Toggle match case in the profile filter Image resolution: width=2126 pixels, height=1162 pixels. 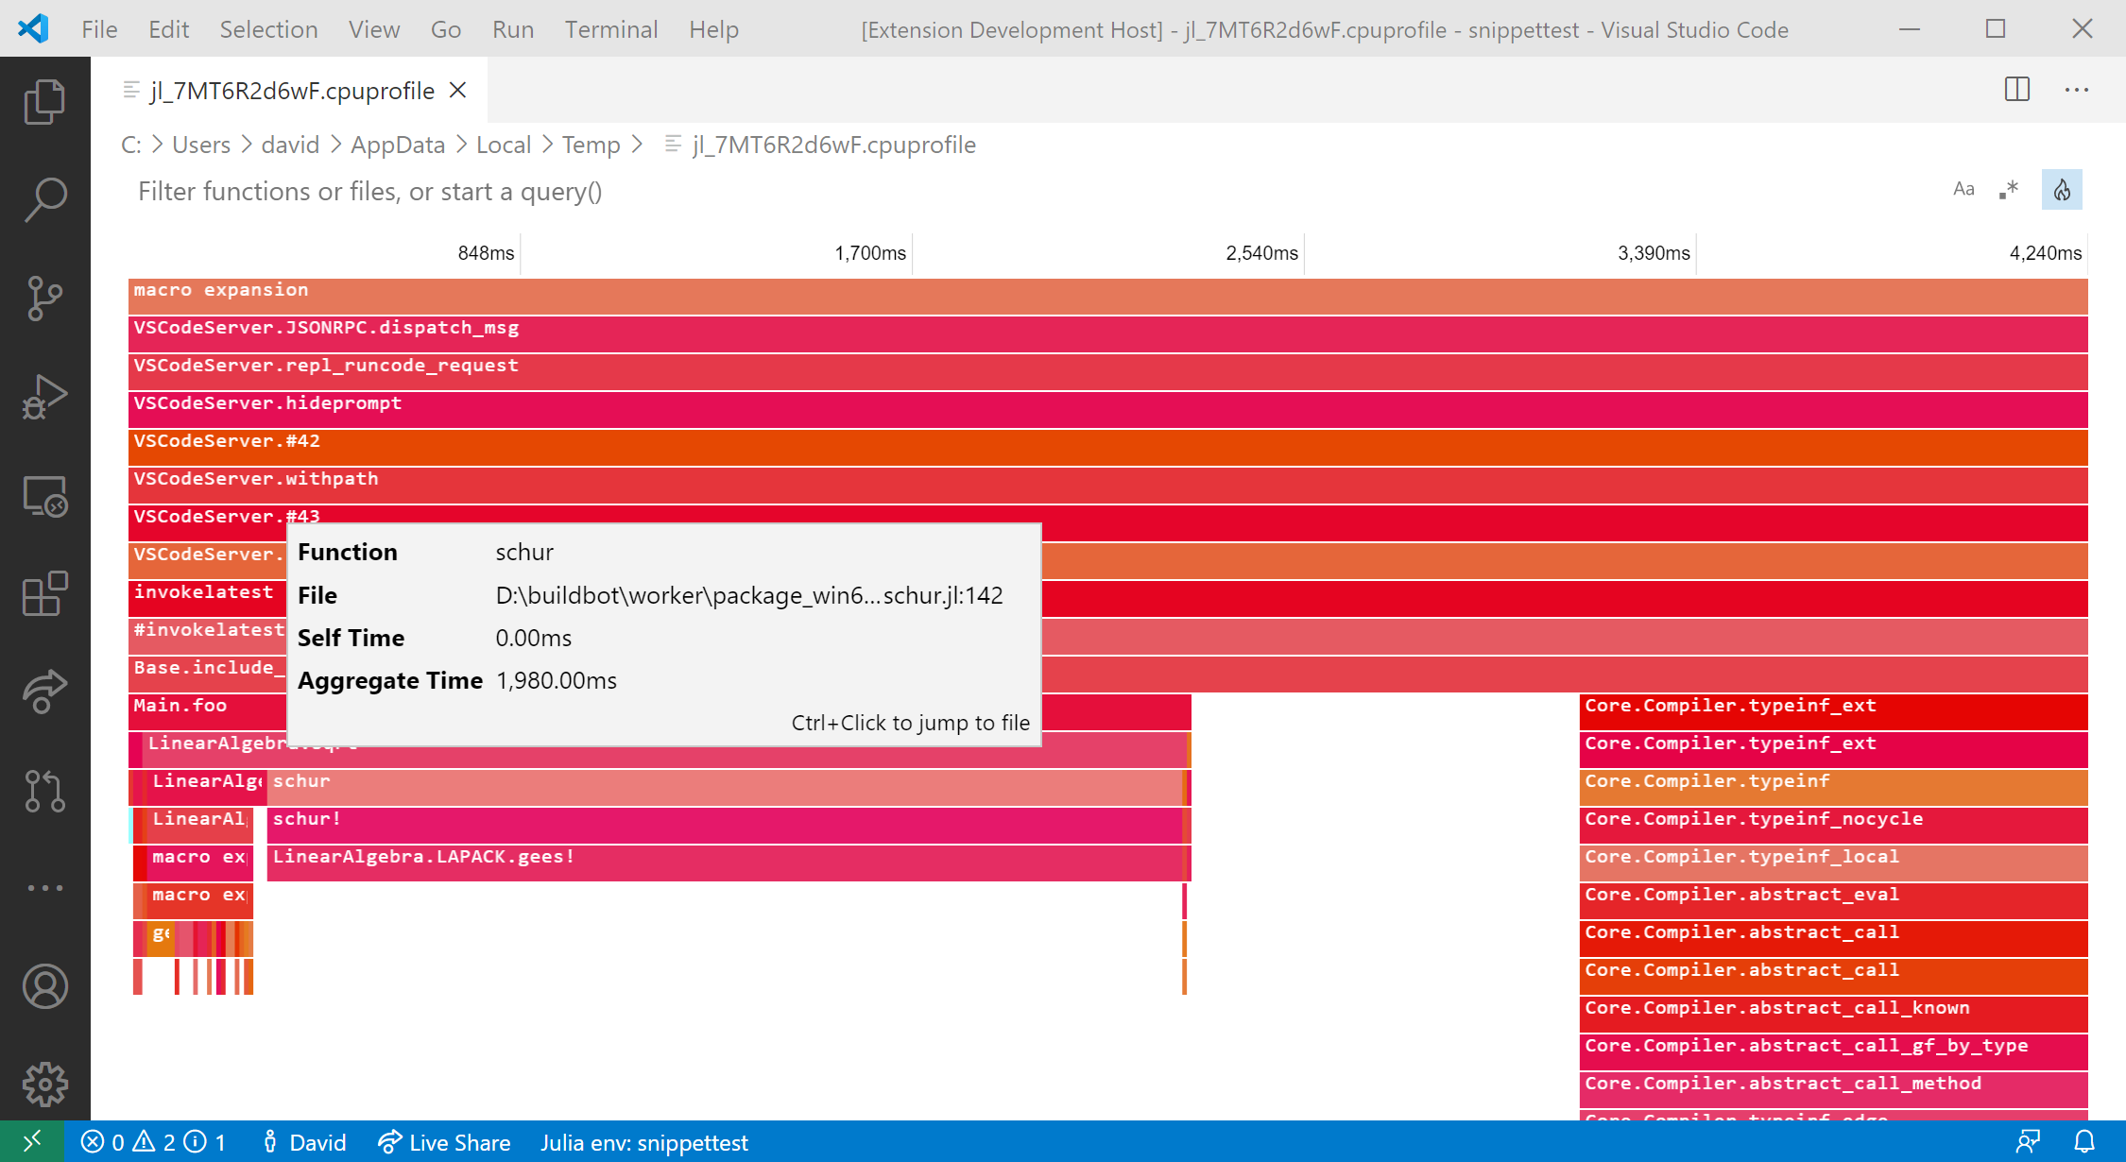coord(1964,189)
